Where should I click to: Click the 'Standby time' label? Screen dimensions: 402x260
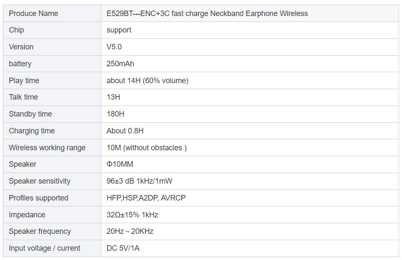point(30,114)
